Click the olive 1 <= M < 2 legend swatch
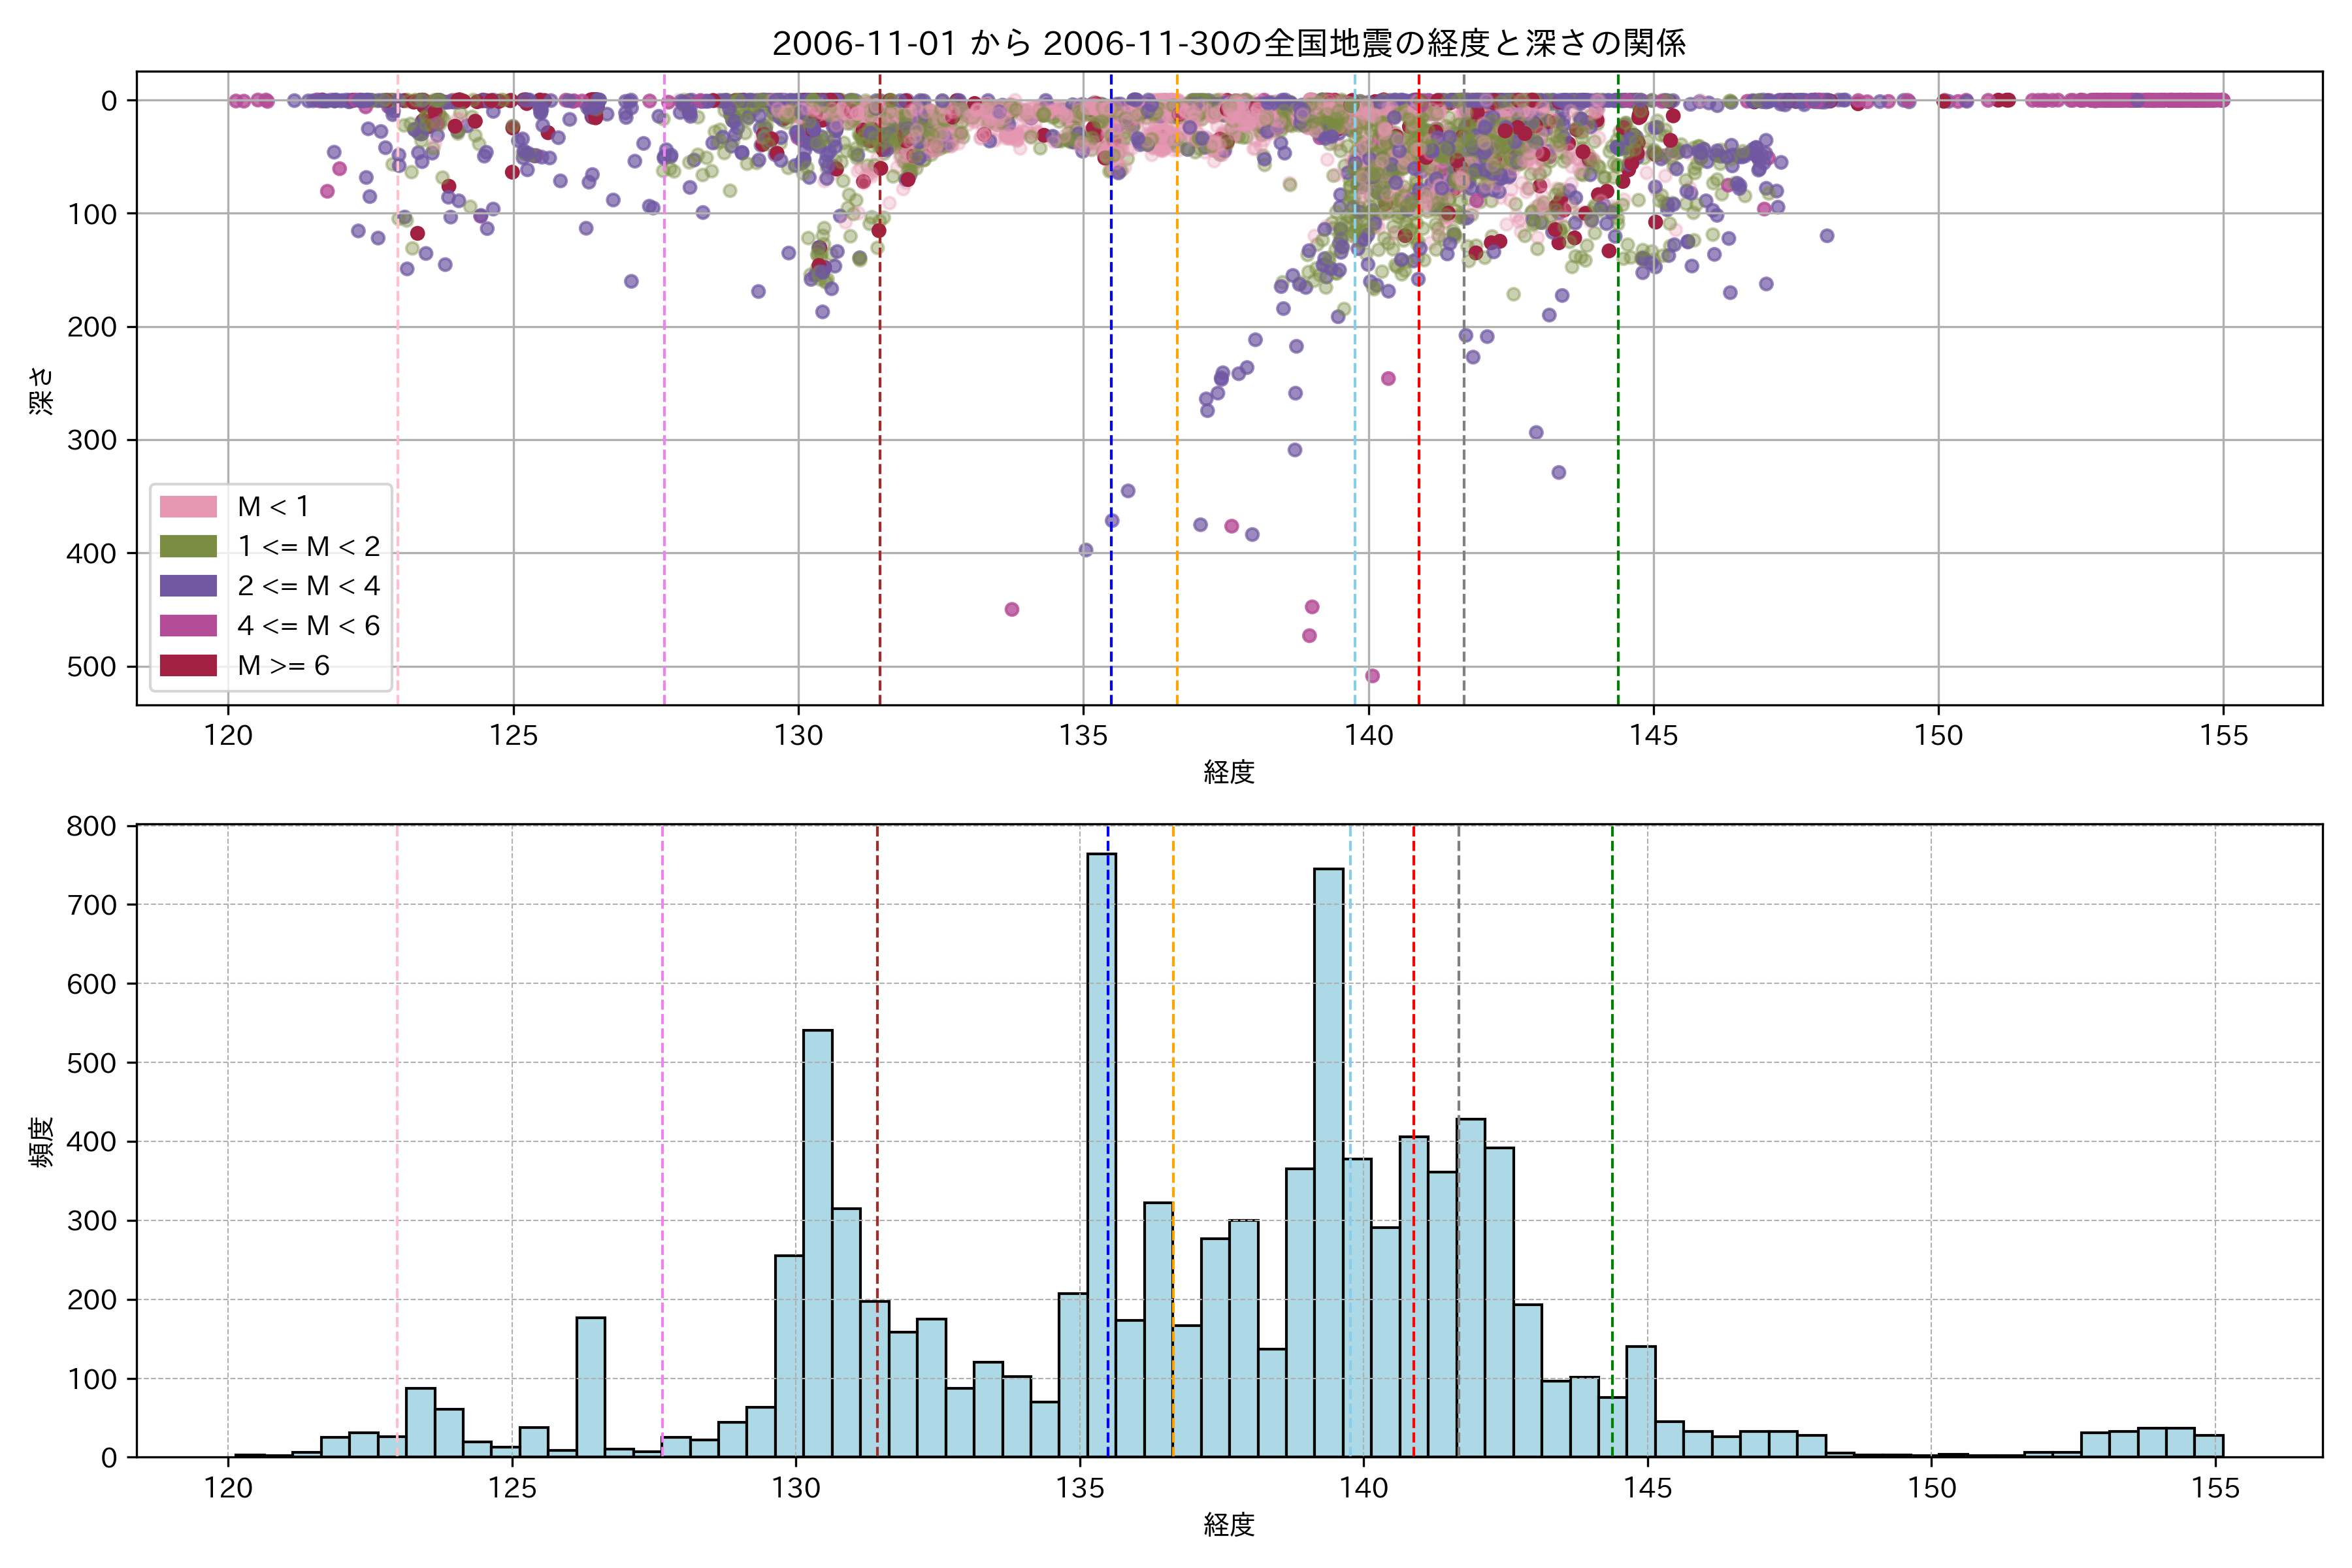The height and width of the screenshot is (1568, 2352). (x=188, y=546)
